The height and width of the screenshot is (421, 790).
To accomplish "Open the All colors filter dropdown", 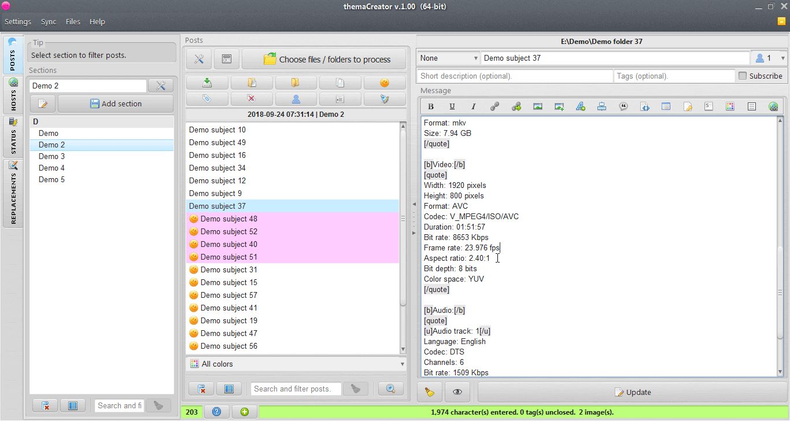I will click(x=296, y=364).
